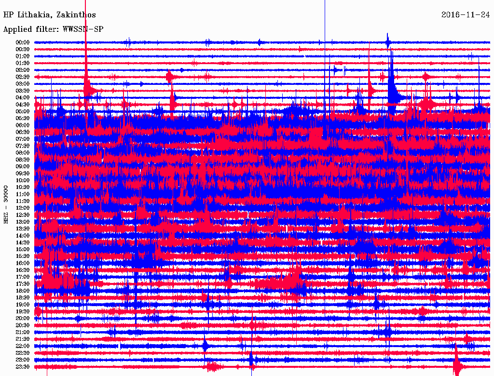Select the 02:00 time label

(x=23, y=70)
